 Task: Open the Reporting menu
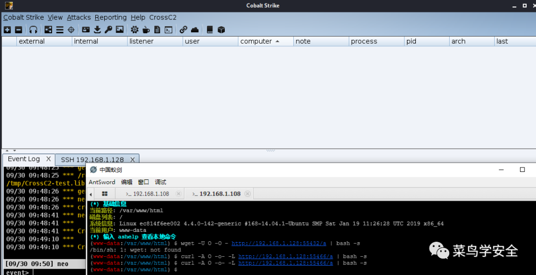[110, 17]
